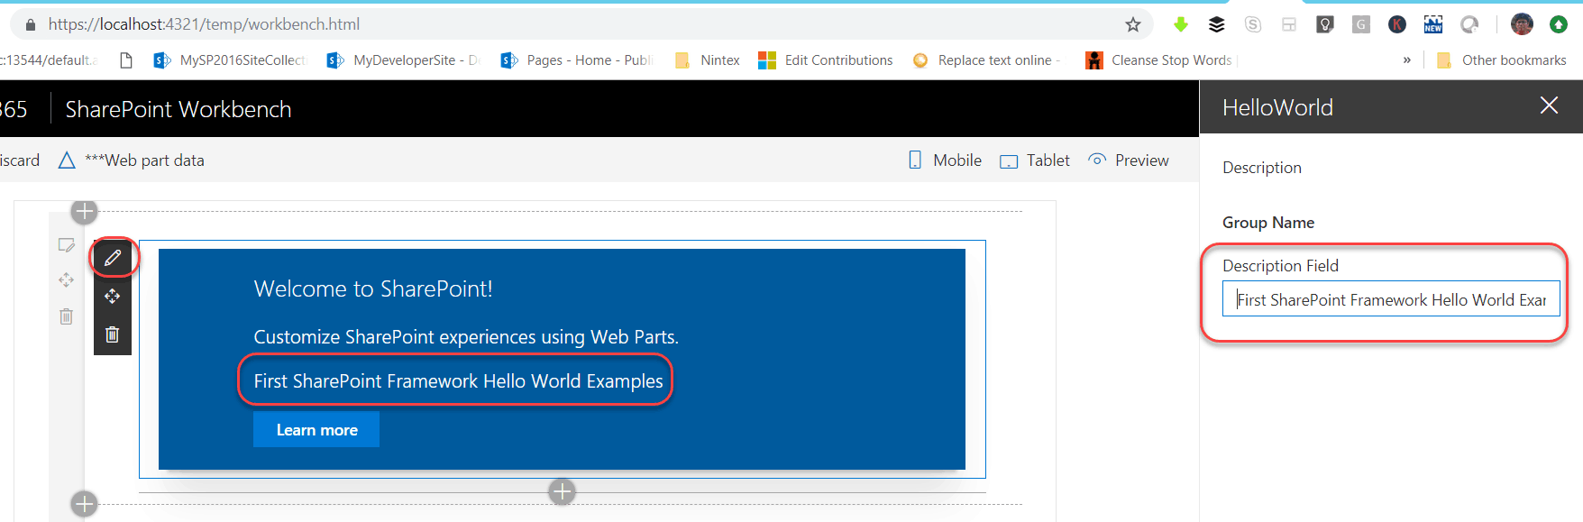Click the lock icon in address bar
1583x522 pixels.
(x=31, y=24)
